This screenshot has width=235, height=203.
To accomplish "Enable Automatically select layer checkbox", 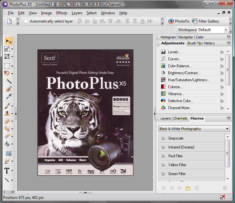I will pyautogui.click(x=26, y=21).
